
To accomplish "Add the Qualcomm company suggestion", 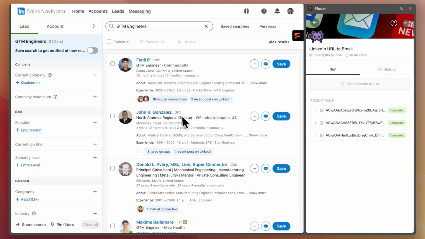I will coord(27,83).
